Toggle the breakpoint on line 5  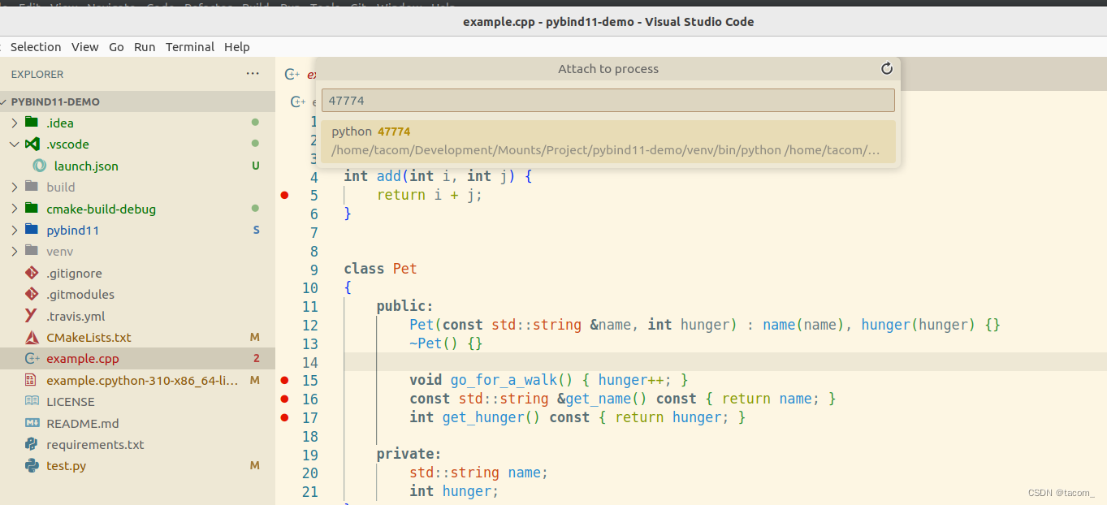click(x=284, y=195)
